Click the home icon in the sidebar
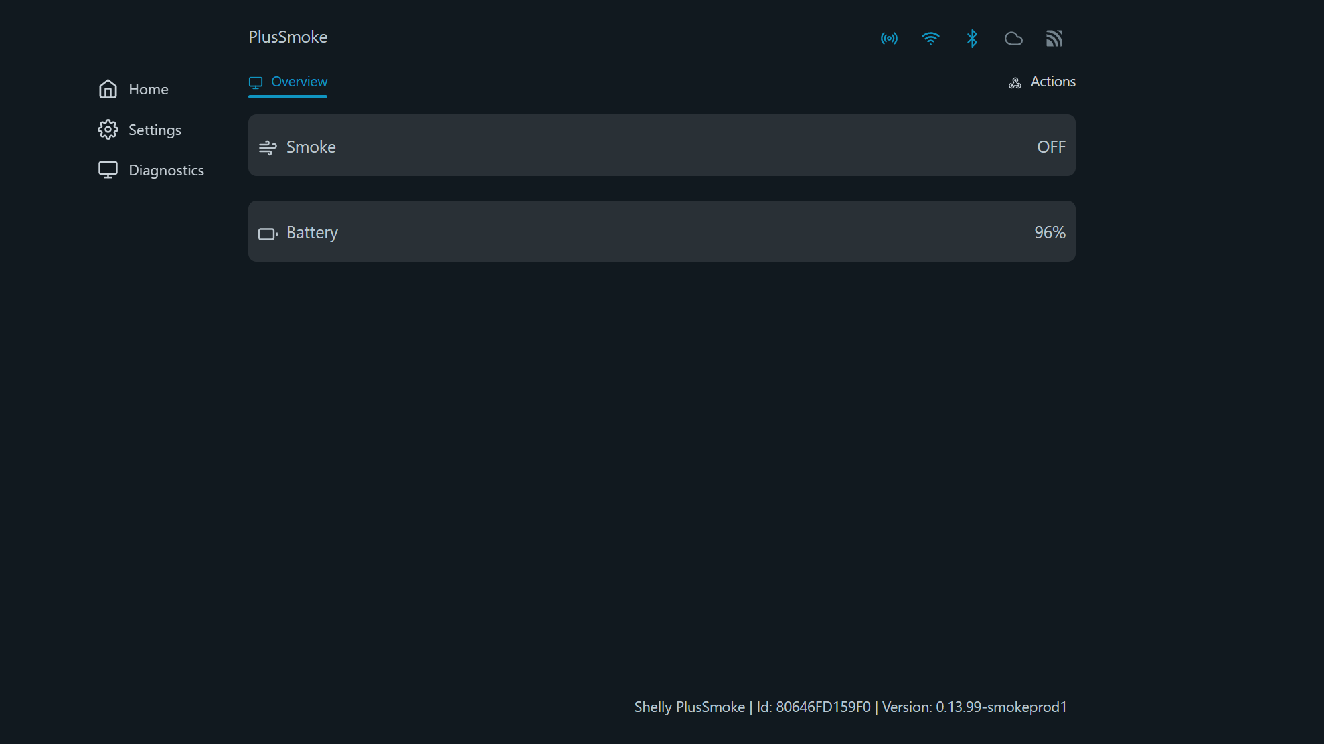 tap(108, 88)
